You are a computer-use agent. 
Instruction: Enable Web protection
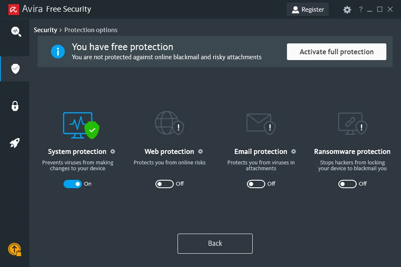[164, 184]
